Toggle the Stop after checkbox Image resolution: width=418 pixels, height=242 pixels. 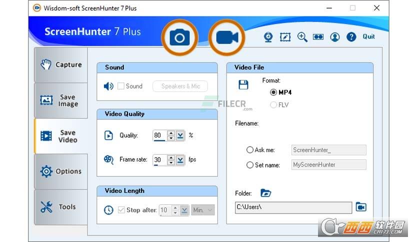(121, 210)
